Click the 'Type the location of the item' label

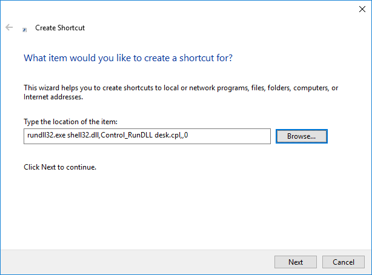[x=70, y=122]
